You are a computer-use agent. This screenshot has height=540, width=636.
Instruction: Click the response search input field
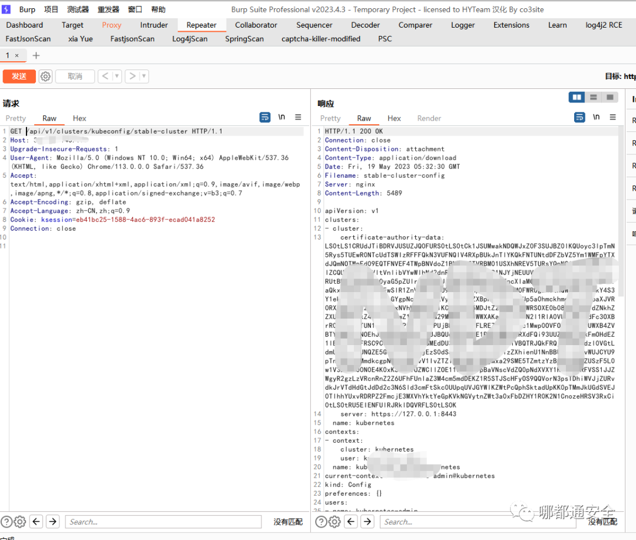tap(478, 522)
